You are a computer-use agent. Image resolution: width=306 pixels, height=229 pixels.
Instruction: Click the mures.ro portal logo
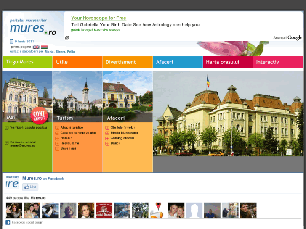tap(33, 27)
